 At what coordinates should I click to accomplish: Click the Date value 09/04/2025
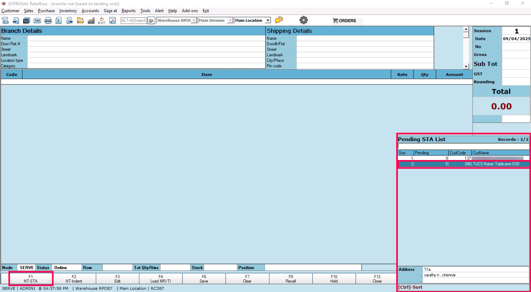tap(516, 39)
